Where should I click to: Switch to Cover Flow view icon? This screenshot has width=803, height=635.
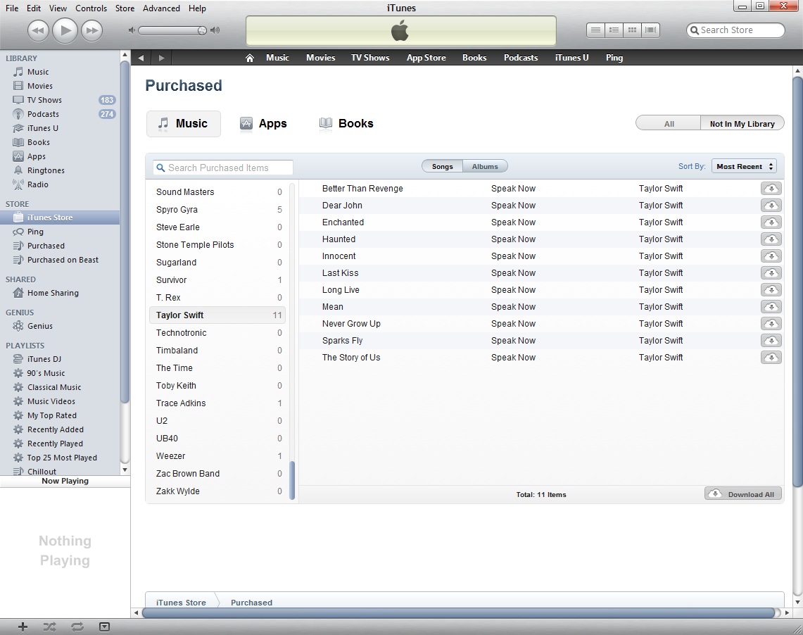tap(651, 30)
